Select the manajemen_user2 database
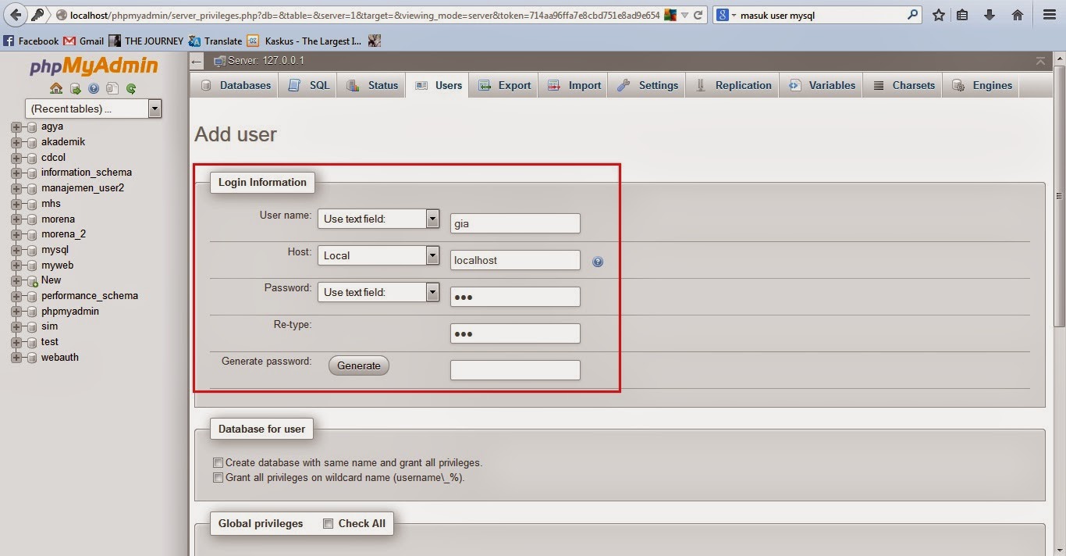Image resolution: width=1066 pixels, height=556 pixels. [83, 188]
